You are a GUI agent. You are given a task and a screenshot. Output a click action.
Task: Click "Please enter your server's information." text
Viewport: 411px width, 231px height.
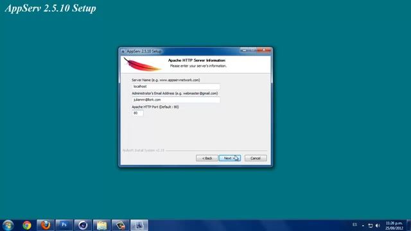point(198,66)
